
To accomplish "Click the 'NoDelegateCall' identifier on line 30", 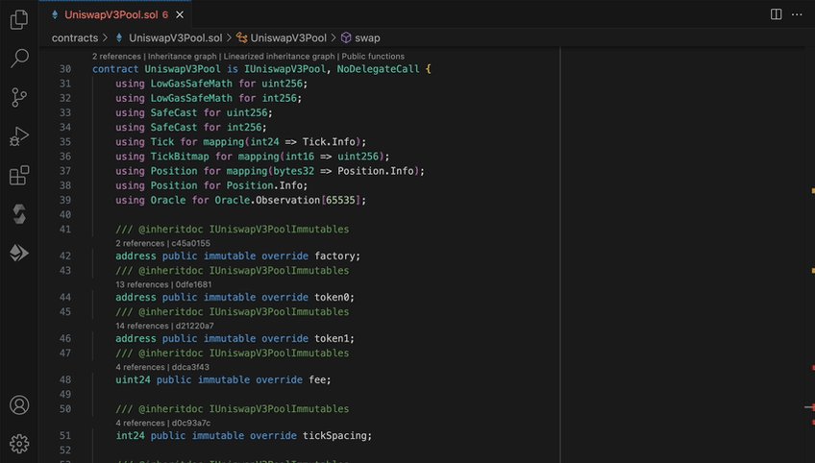I will click(378, 68).
